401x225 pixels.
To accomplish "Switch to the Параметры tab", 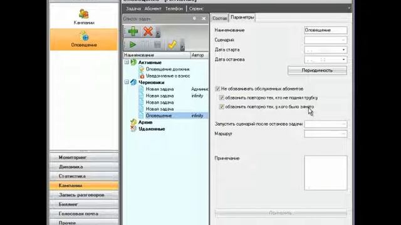I will click(x=242, y=17).
